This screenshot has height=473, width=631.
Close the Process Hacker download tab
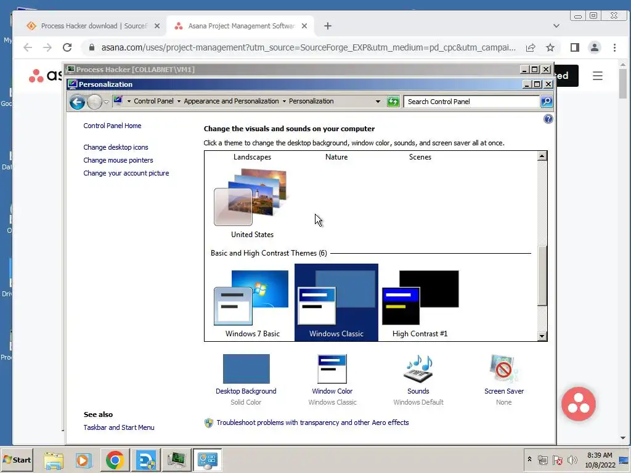(157, 26)
